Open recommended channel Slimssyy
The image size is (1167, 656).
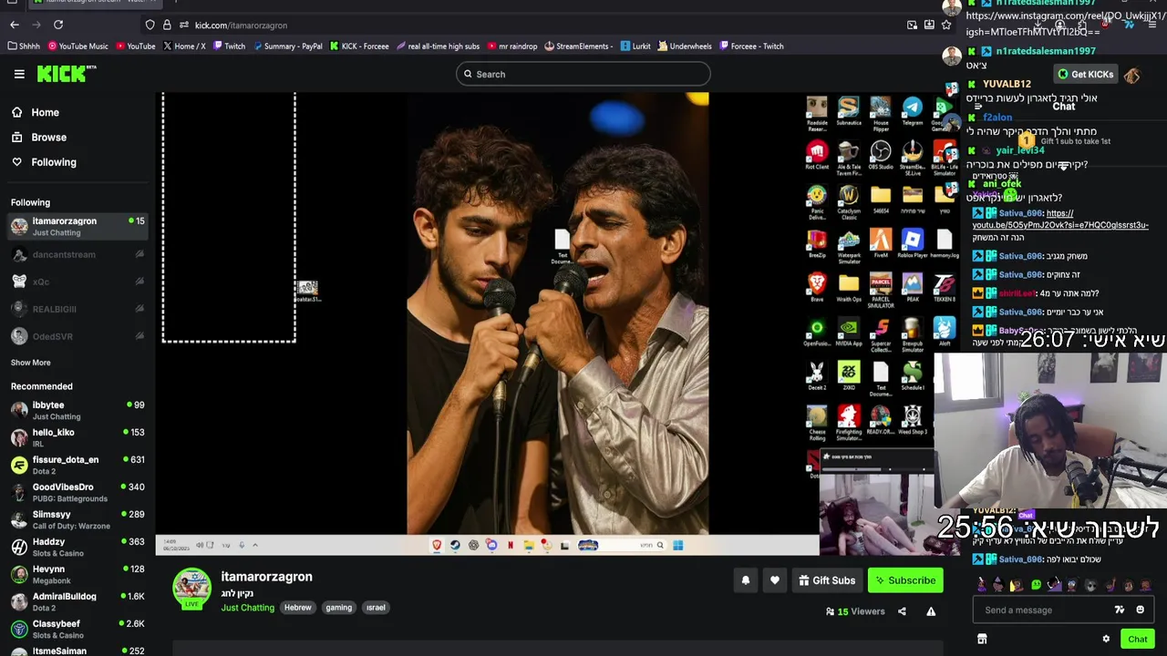pyautogui.click(x=77, y=519)
